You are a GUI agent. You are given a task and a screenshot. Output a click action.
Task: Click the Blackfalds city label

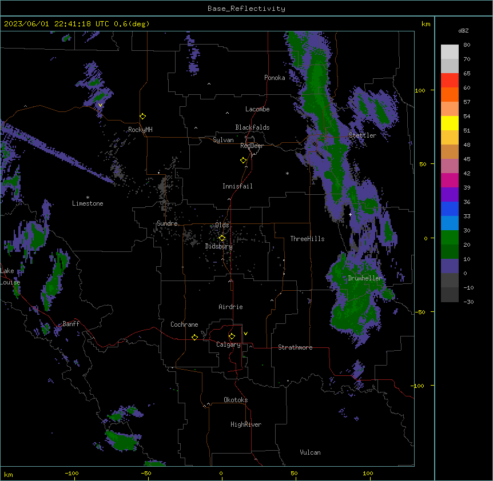(x=252, y=127)
